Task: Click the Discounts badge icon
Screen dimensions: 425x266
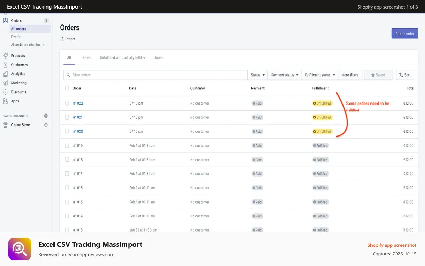Action: coord(5,92)
